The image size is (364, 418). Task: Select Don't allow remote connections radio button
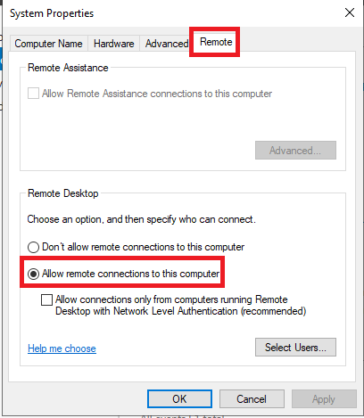[33, 247]
